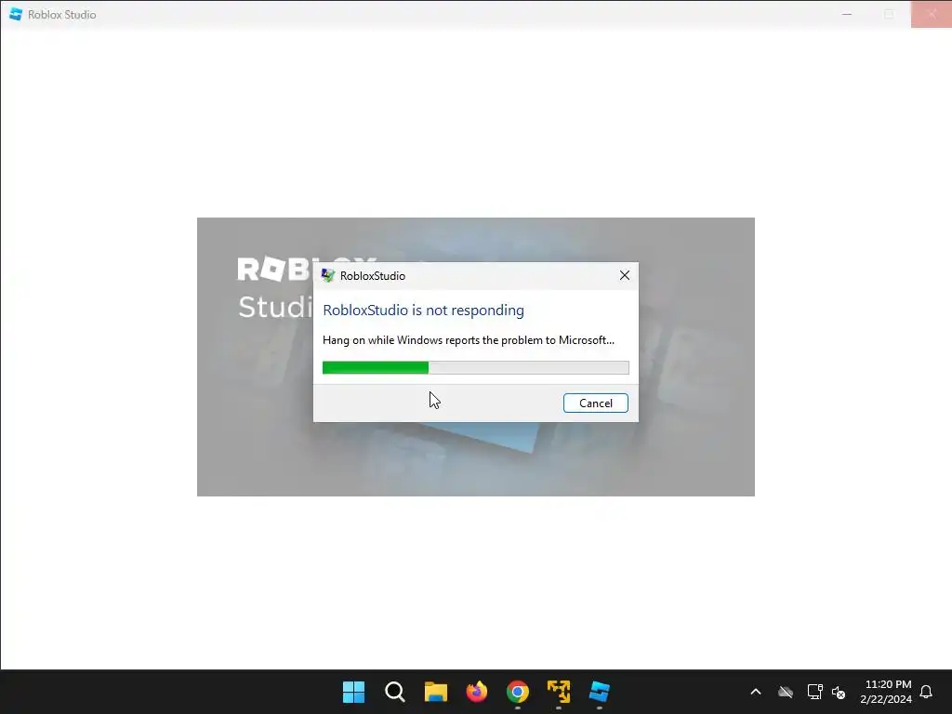Screen dimensions: 952x714
Task: Click the RobloxStudio dialog title icon
Action: coord(328,275)
